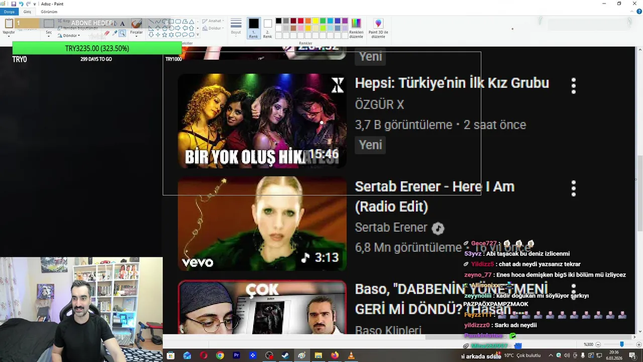The height and width of the screenshot is (362, 643).
Task: Pick the black color swatch
Action: pyautogui.click(x=278, y=21)
